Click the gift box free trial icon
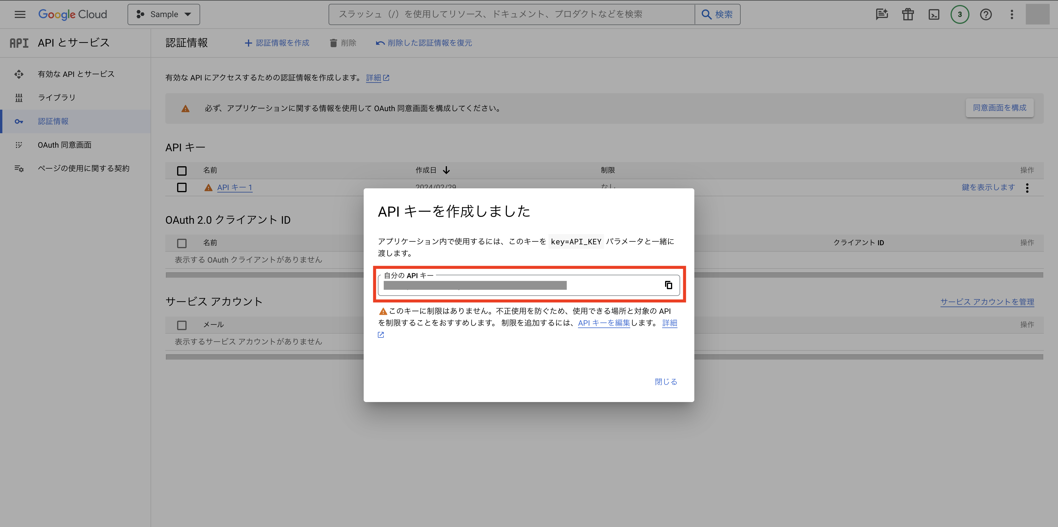Image resolution: width=1058 pixels, height=527 pixels. coord(908,14)
